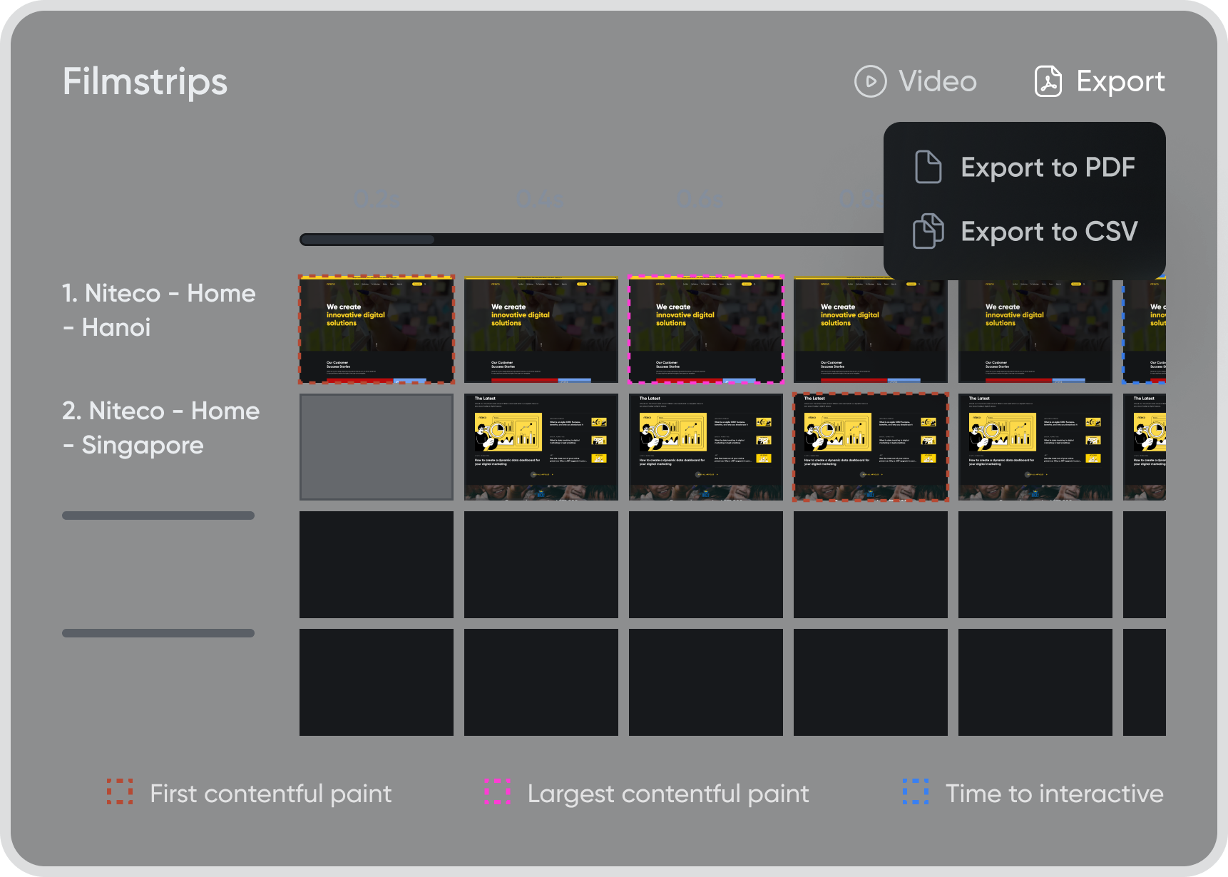1228x877 pixels.
Task: Click Singapore's red FCP-highlighted 0.8s thumbnail
Action: tap(870, 447)
